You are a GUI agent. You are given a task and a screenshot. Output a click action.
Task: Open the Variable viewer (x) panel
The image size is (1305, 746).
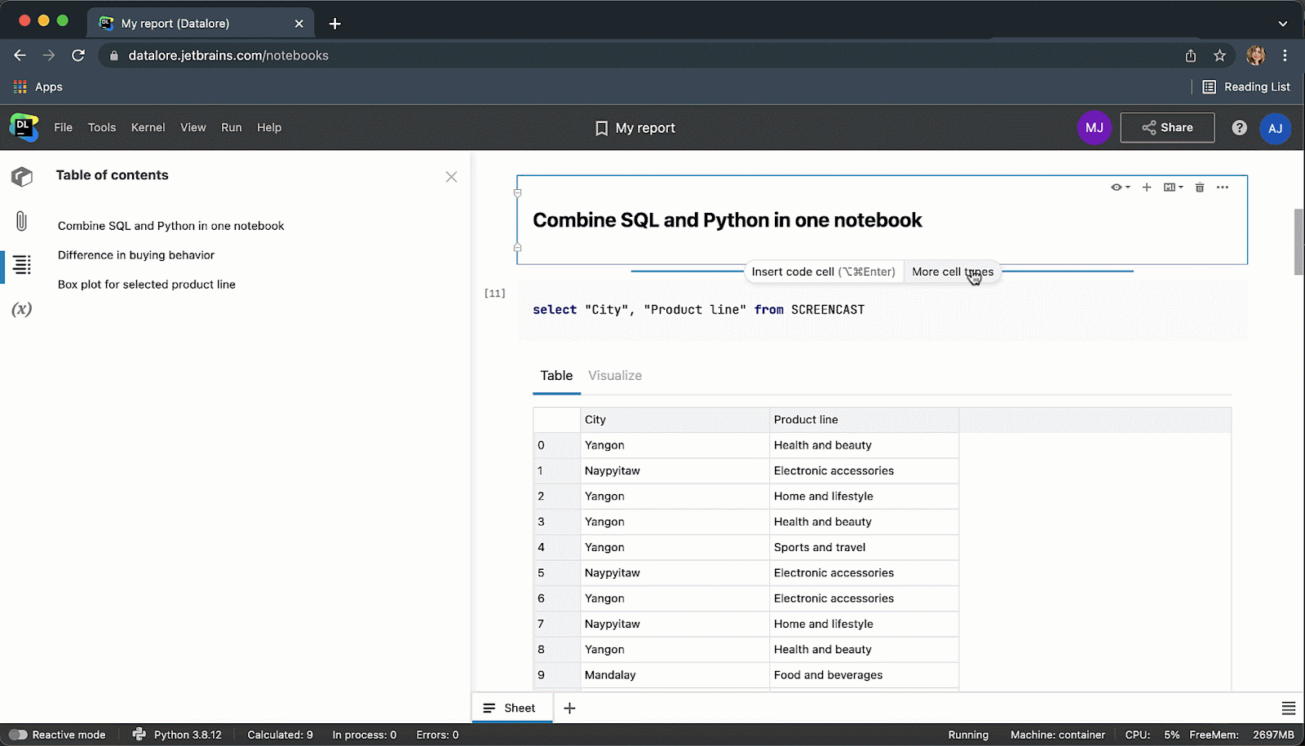click(21, 309)
